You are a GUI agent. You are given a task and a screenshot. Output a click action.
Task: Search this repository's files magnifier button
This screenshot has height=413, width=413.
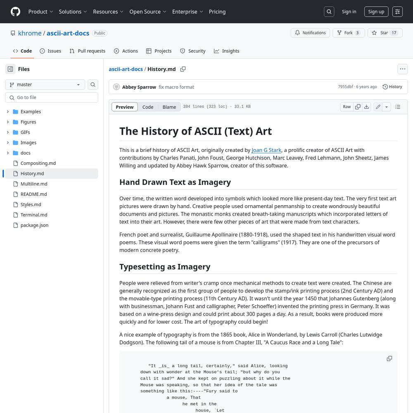(x=93, y=85)
